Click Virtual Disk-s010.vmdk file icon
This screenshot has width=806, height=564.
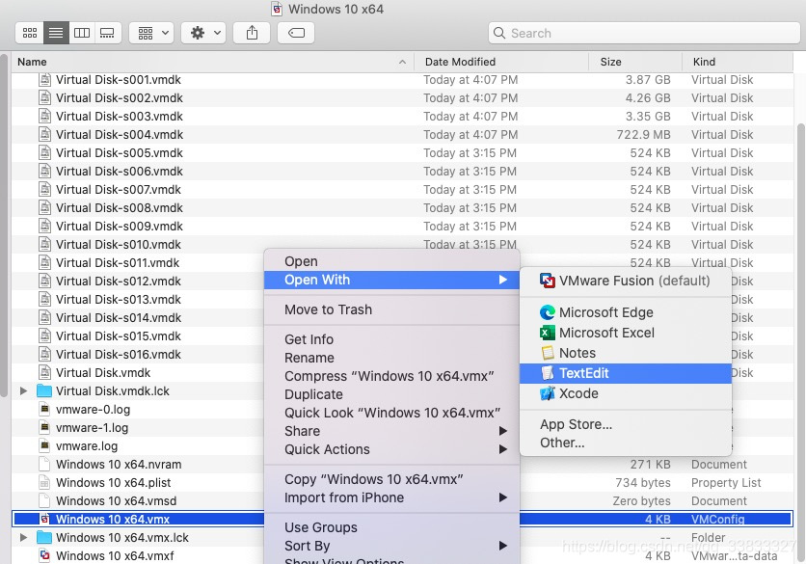coord(44,245)
